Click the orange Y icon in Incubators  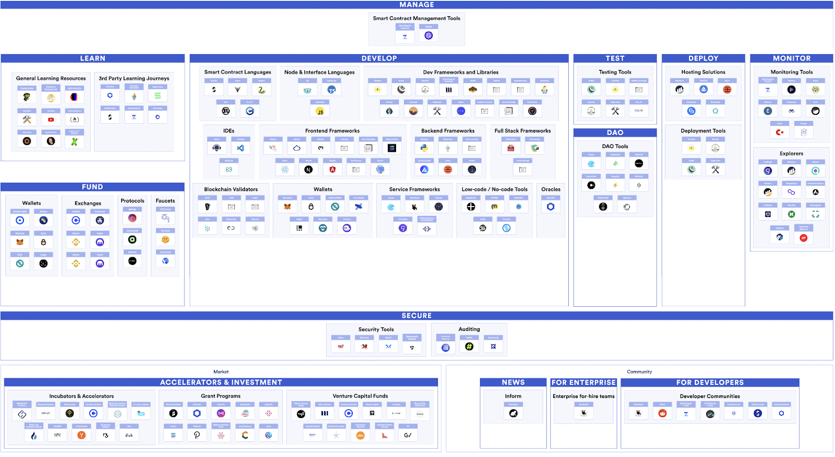(81, 435)
